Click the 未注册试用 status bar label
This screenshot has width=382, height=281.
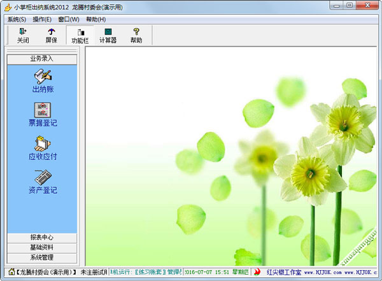(94, 272)
